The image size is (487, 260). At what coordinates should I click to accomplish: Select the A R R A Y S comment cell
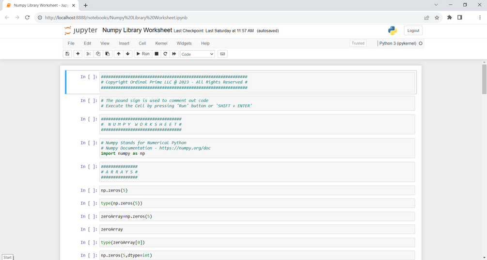click(x=257, y=172)
